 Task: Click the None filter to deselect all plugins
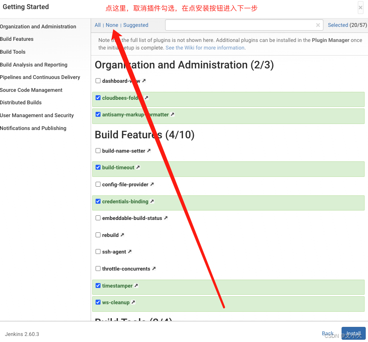click(x=112, y=25)
